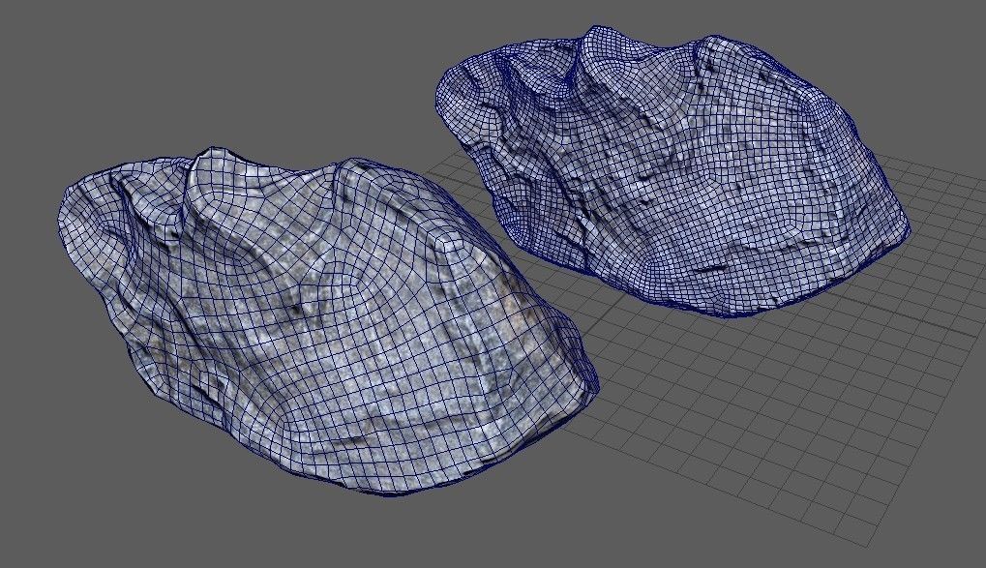Select the high-poly rock mesh in the background
This screenshot has height=568, width=986.
coord(672,171)
